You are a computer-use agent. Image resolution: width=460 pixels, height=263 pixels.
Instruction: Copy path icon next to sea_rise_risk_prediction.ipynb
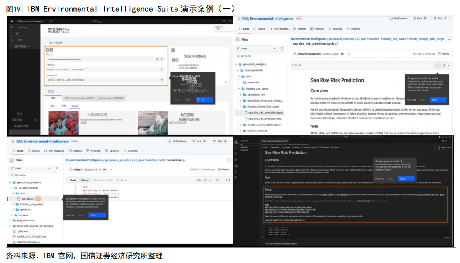click(336, 44)
